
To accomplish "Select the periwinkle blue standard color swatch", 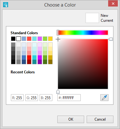I will point(24,39).
